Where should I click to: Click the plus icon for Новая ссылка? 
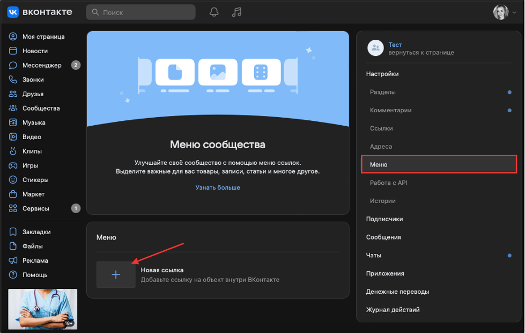[x=116, y=274]
